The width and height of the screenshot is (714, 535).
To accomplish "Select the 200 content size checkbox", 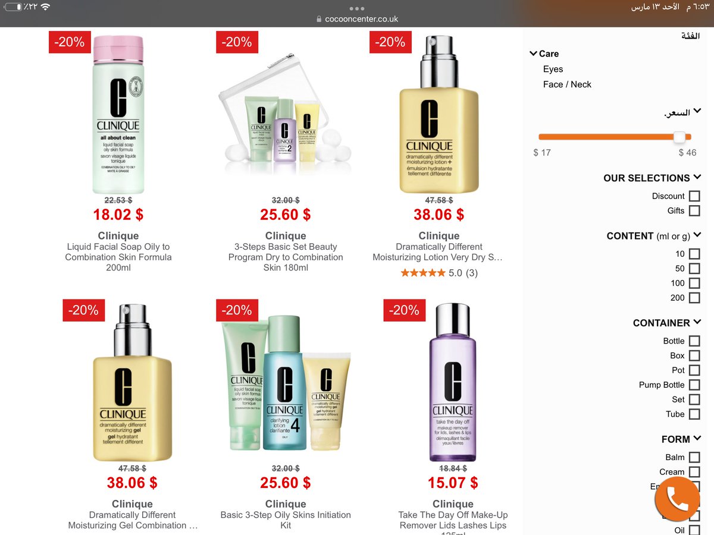I will 694,298.
